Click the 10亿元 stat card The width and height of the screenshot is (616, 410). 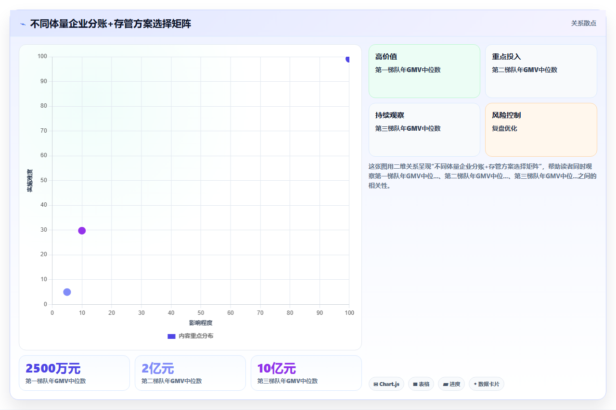pyautogui.click(x=306, y=373)
